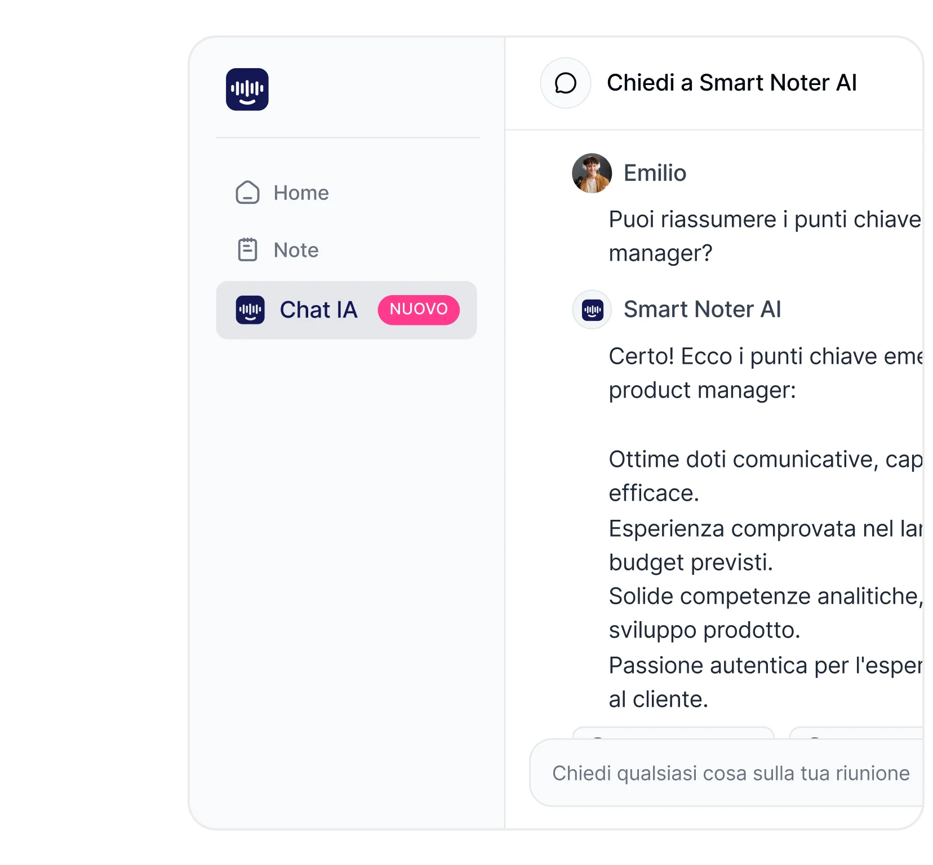Click the Smart Noter logo in the sidebar
Viewport: 933px width, 865px height.
point(247,90)
